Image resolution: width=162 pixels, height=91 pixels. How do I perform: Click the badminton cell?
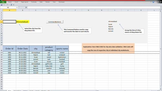(62, 57)
